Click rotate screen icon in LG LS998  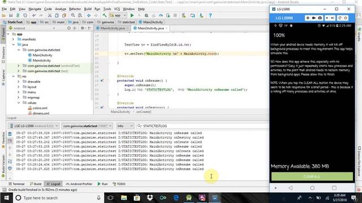coord(339,17)
